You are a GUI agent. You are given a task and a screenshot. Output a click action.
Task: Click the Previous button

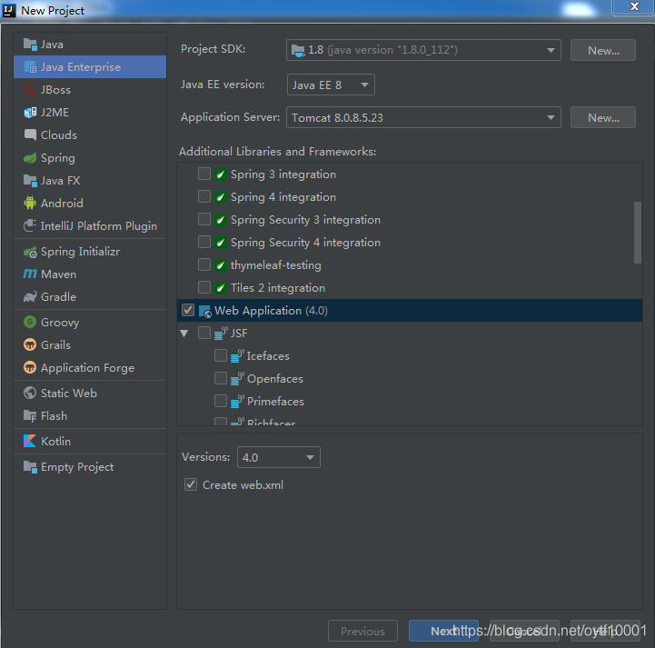coord(362,631)
